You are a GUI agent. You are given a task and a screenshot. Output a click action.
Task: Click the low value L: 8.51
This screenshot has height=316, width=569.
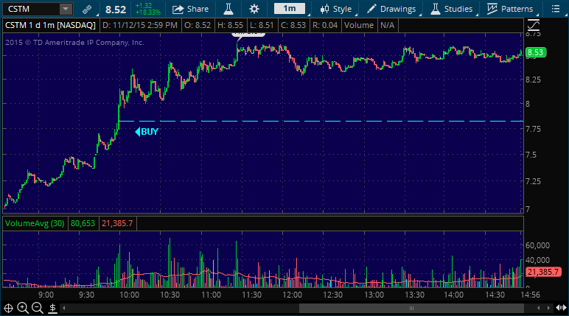(262, 25)
